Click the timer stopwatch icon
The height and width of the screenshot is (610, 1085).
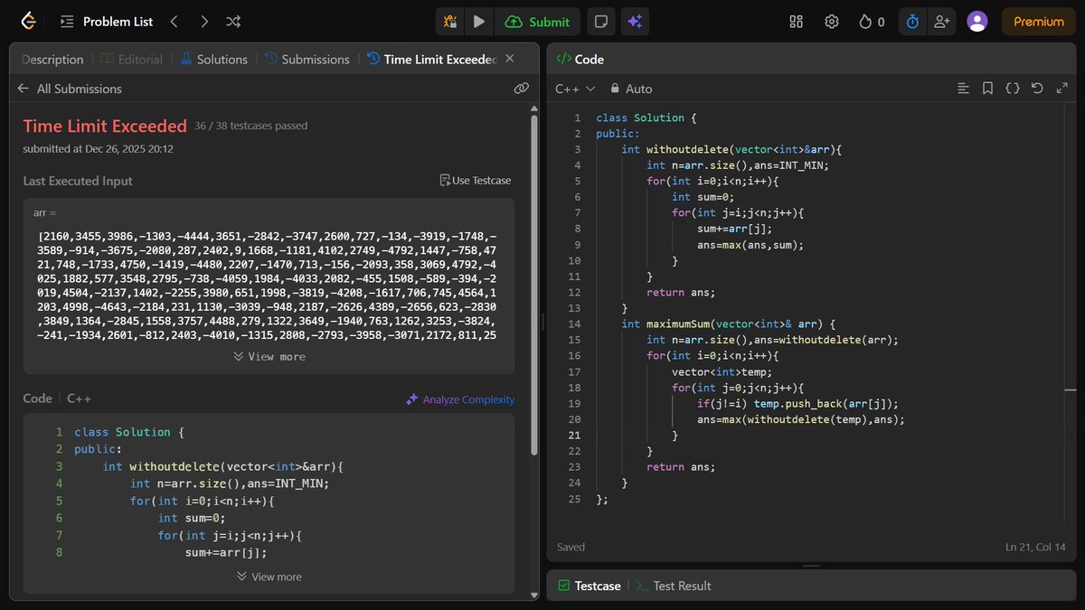pyautogui.click(x=912, y=22)
